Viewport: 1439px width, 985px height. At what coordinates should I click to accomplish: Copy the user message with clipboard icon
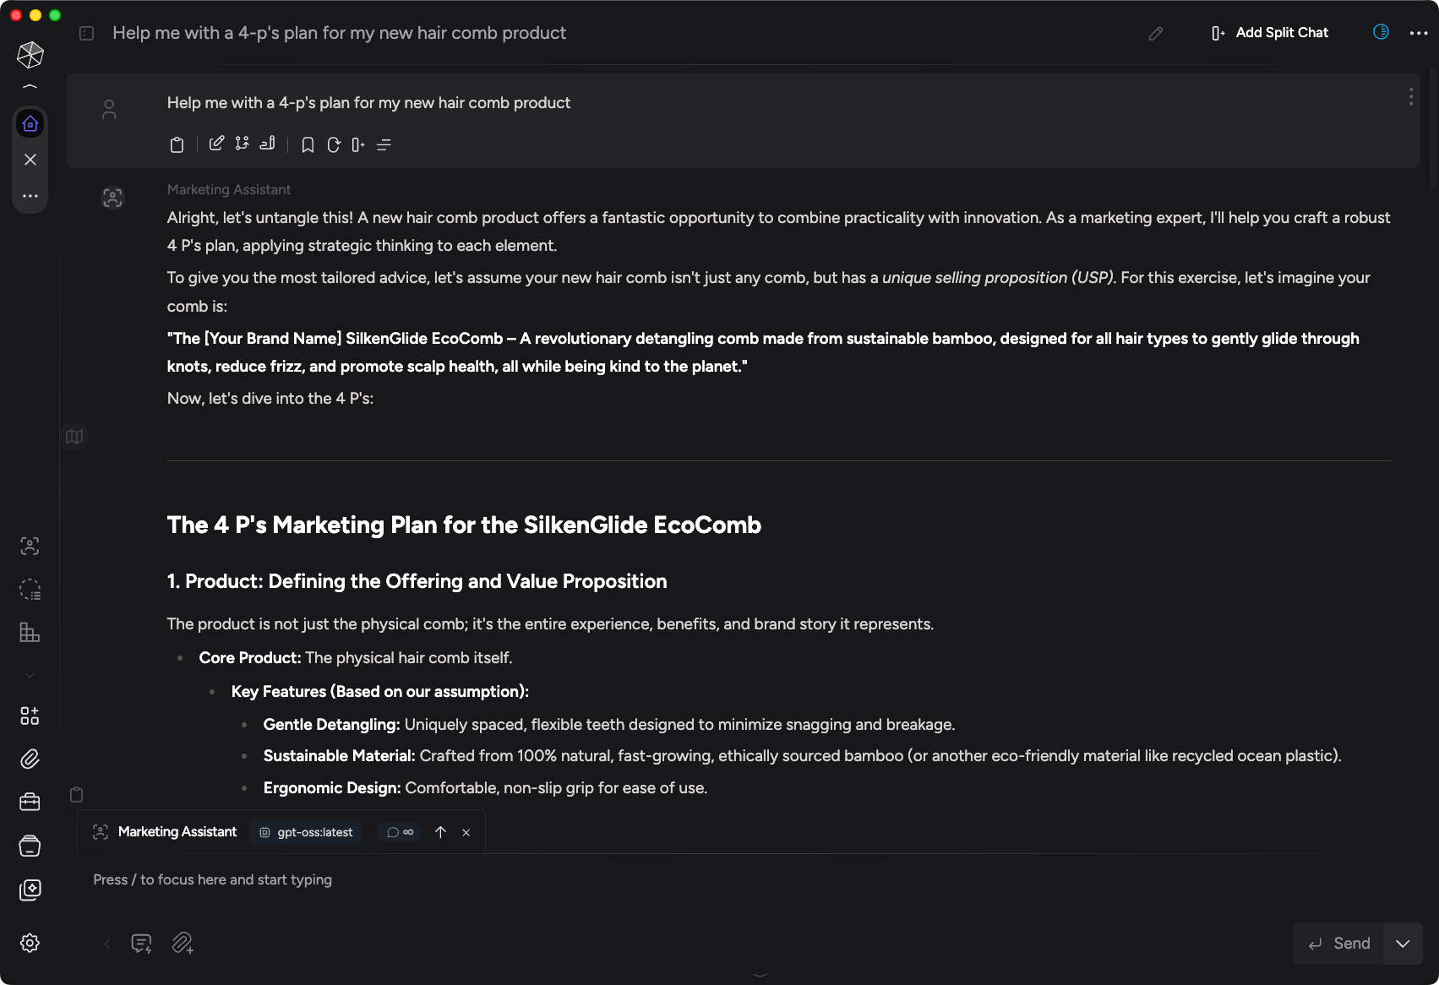click(x=177, y=145)
